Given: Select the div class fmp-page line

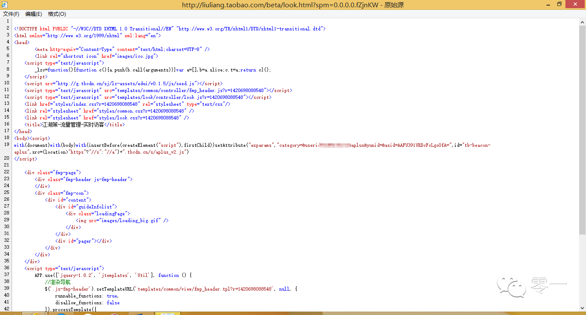Looking at the screenshot, I should (53, 172).
